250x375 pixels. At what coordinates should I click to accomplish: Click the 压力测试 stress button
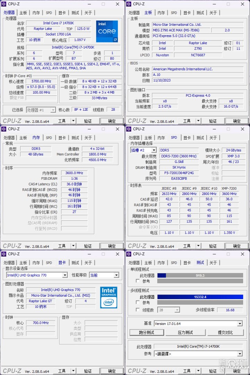coord(185,333)
